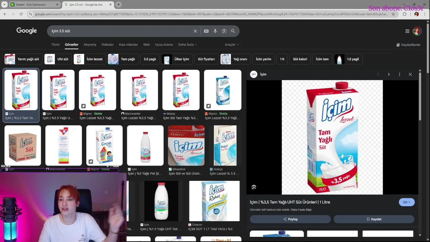This screenshot has height=242, width=430.
Task: Open the İçim Çocuk milk thumbnail
Action: pos(104,146)
